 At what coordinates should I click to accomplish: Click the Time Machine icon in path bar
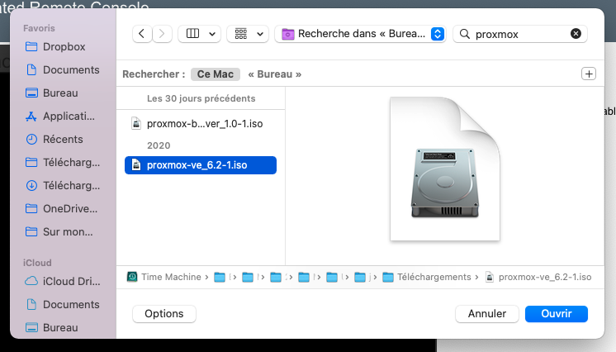click(x=132, y=278)
